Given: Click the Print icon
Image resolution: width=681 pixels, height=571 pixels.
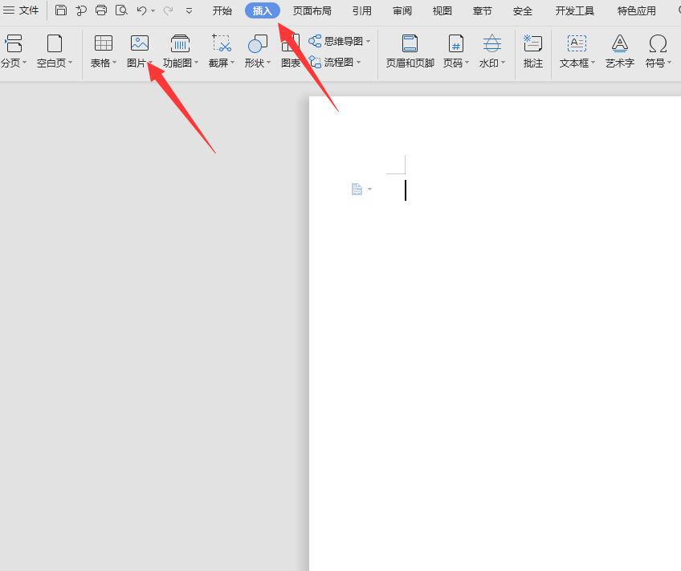Looking at the screenshot, I should click(x=101, y=10).
